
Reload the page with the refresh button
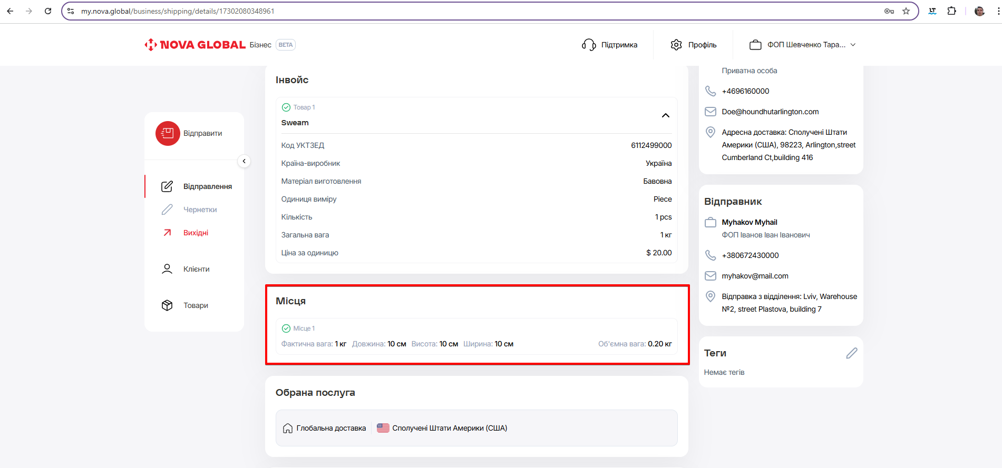pyautogui.click(x=48, y=11)
